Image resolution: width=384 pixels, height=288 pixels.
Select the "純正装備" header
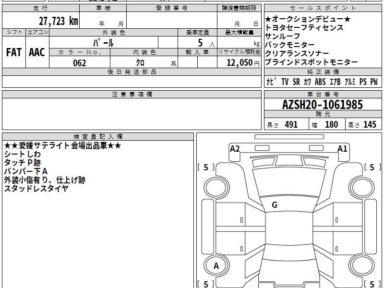pos(323,72)
